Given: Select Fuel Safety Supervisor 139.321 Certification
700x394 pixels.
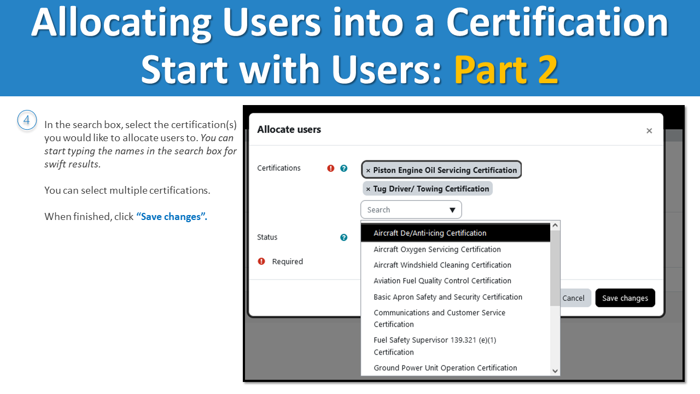Looking at the screenshot, I should pos(435,346).
